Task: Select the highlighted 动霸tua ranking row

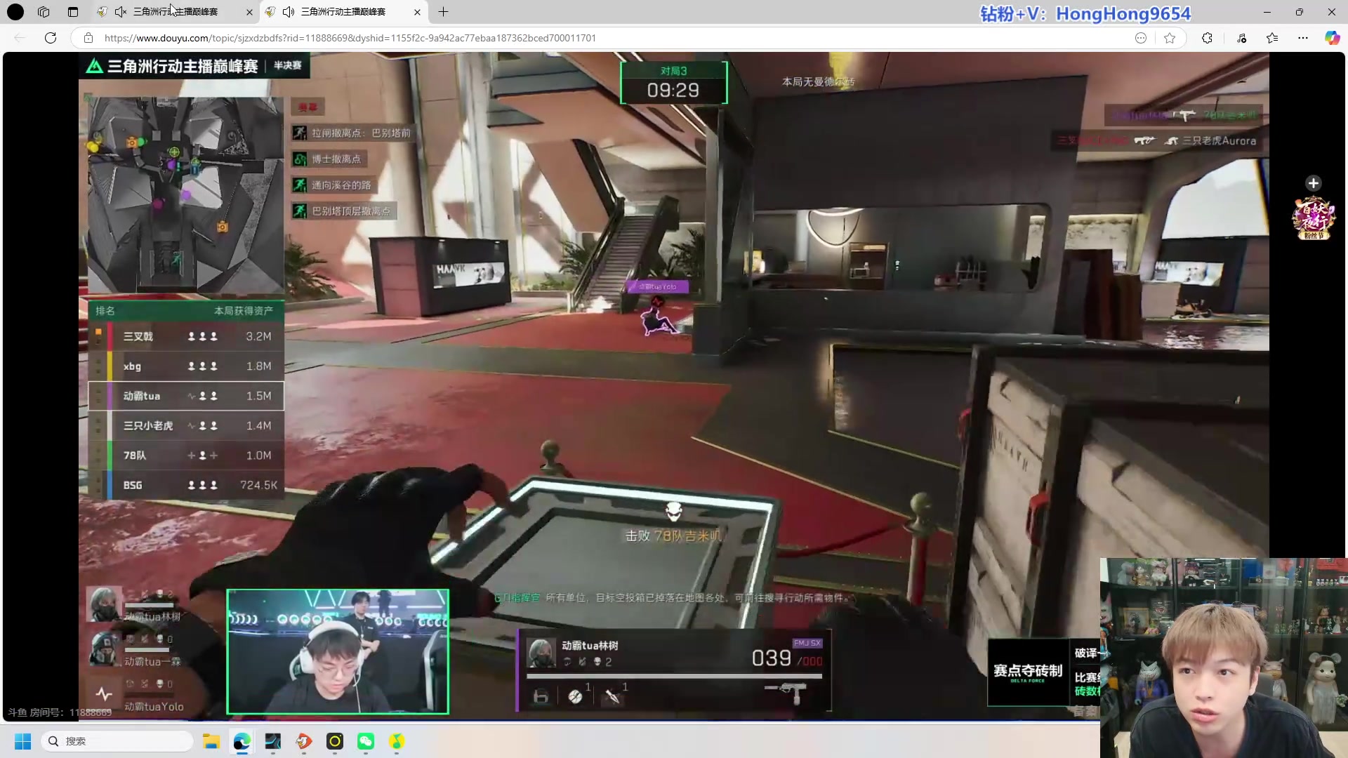Action: [x=186, y=396]
